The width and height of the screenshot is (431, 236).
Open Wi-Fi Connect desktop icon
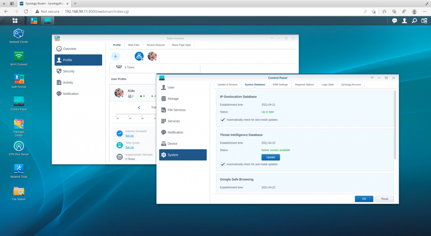[x=19, y=58]
